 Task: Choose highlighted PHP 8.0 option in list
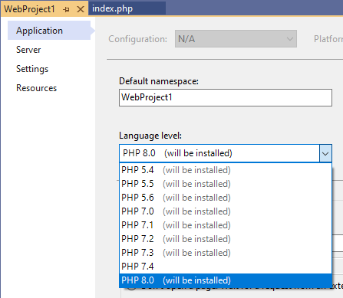pos(226,280)
